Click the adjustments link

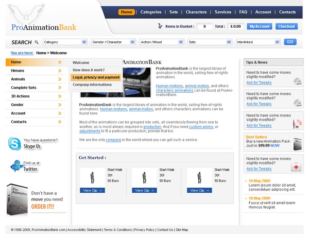[90, 131]
